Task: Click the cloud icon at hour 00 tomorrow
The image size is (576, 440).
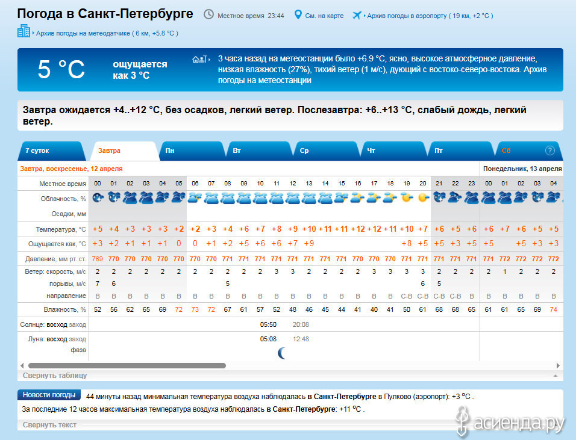Action: [x=98, y=197]
